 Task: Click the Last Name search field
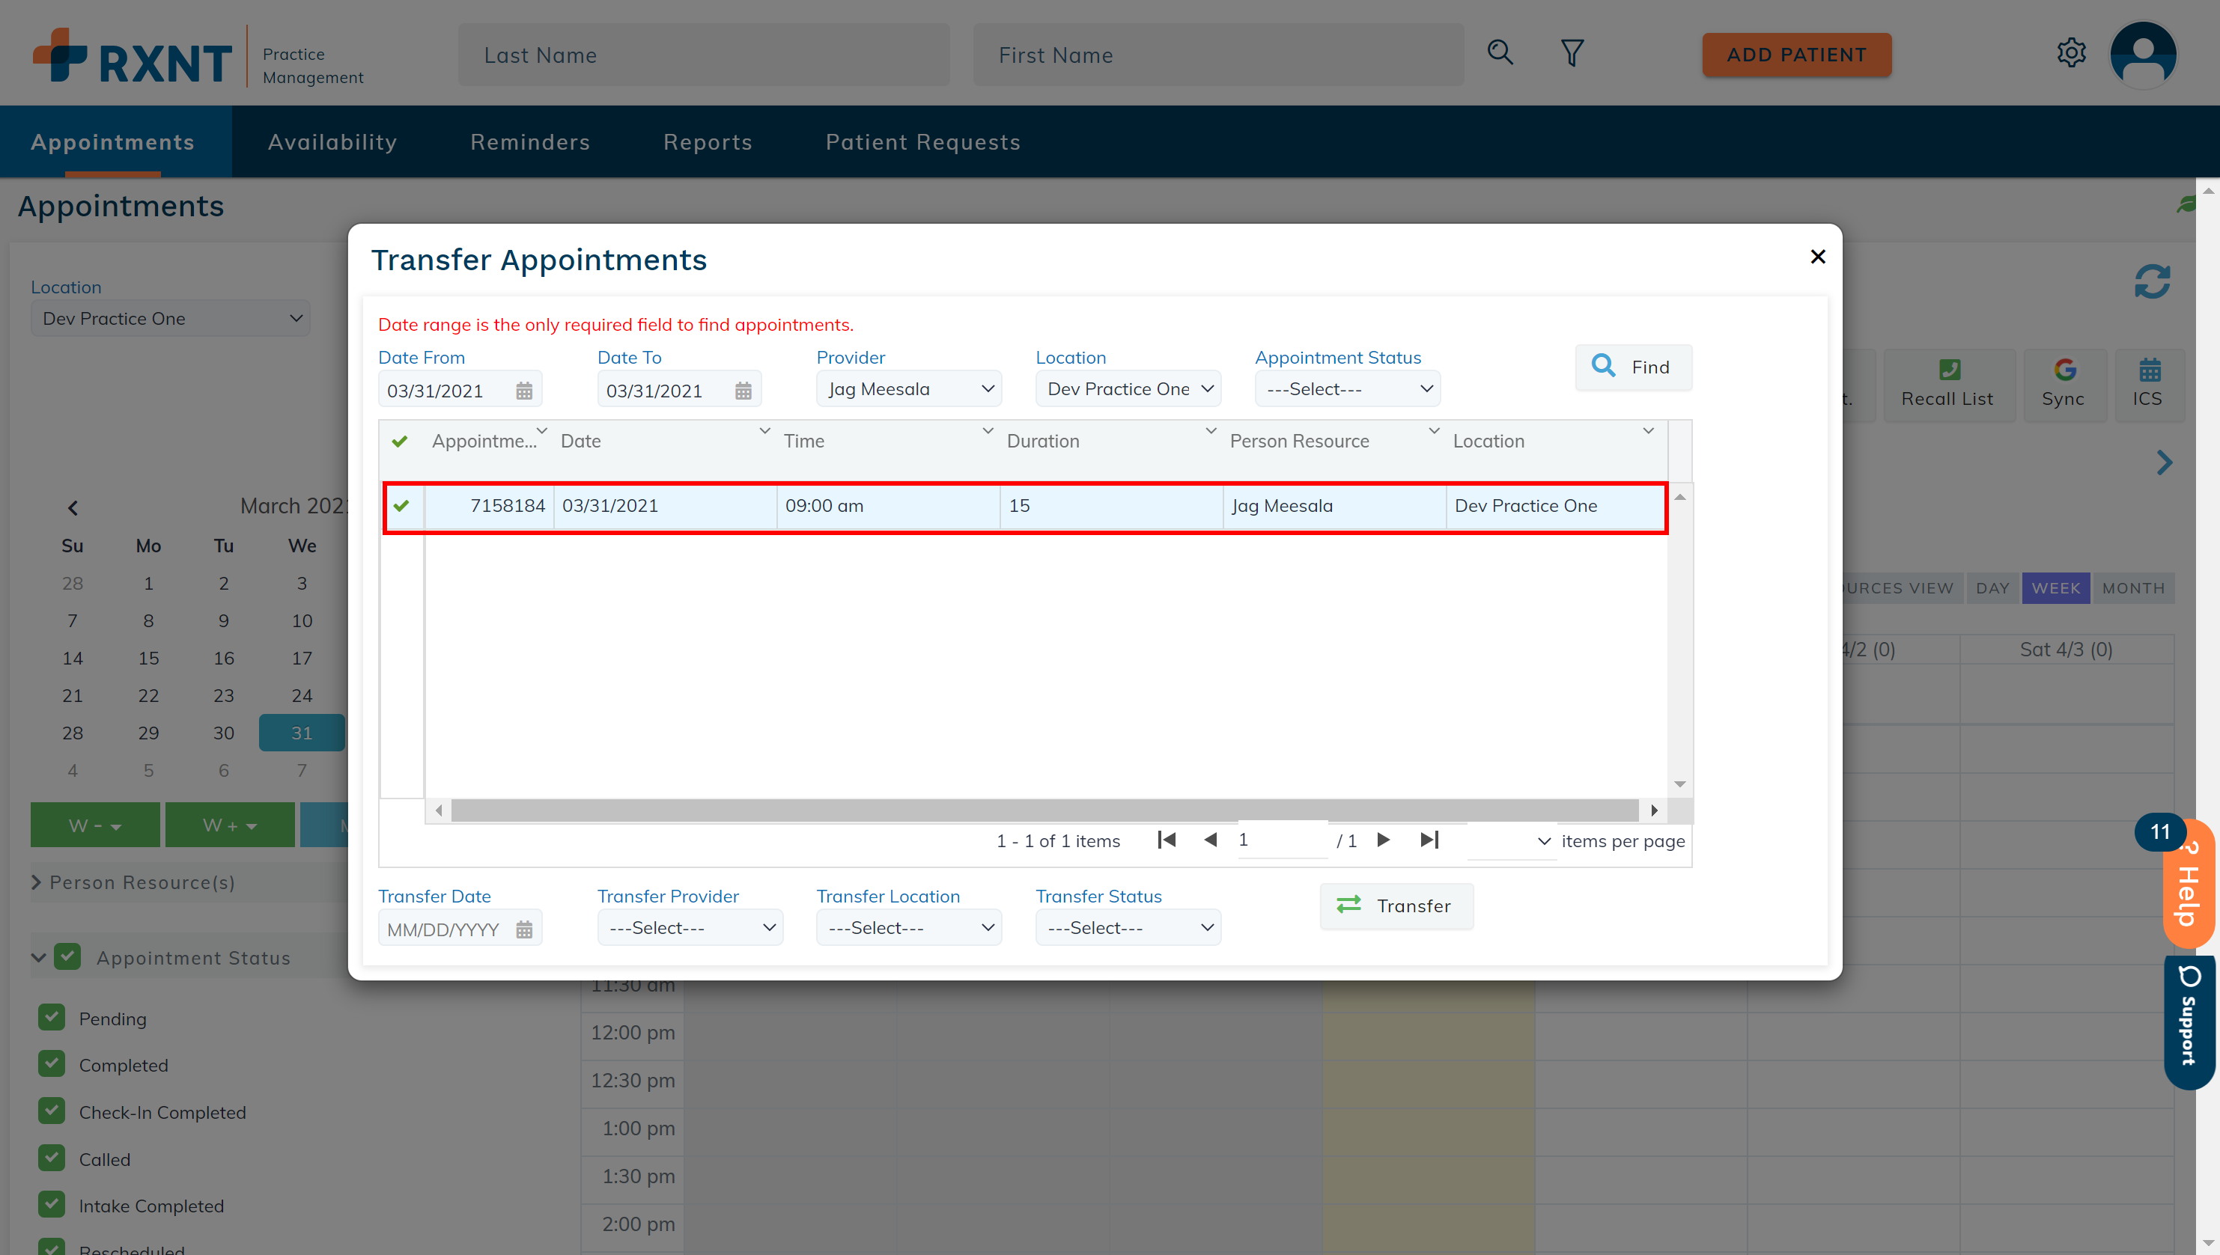tap(704, 55)
